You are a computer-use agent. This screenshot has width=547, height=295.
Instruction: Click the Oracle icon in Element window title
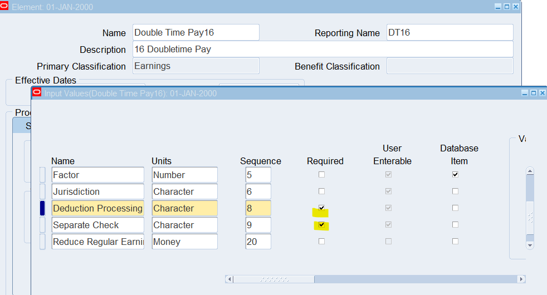coord(4,7)
